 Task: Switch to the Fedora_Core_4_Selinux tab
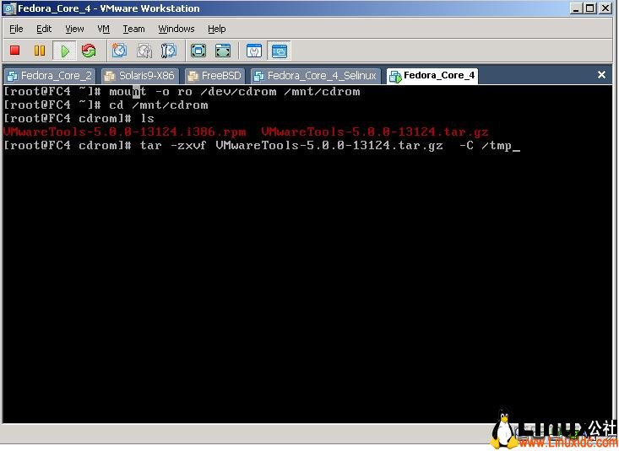tap(316, 76)
